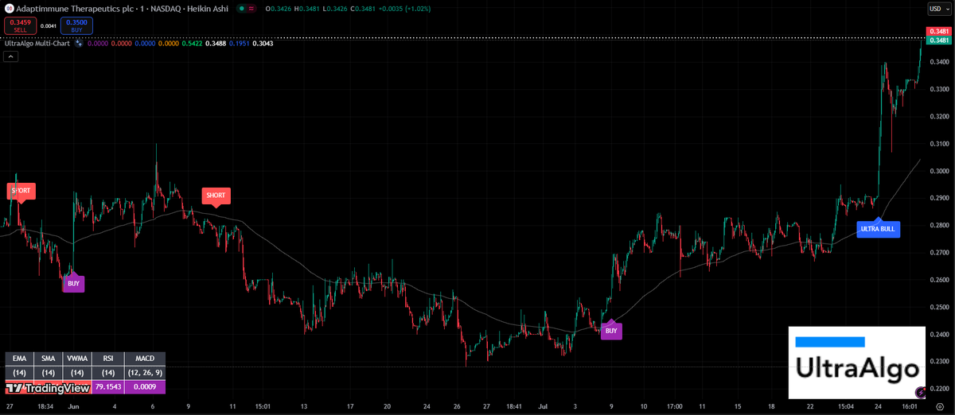Image resolution: width=955 pixels, height=415 pixels.
Task: Click the MACD table header cell
Action: pyautogui.click(x=145, y=359)
